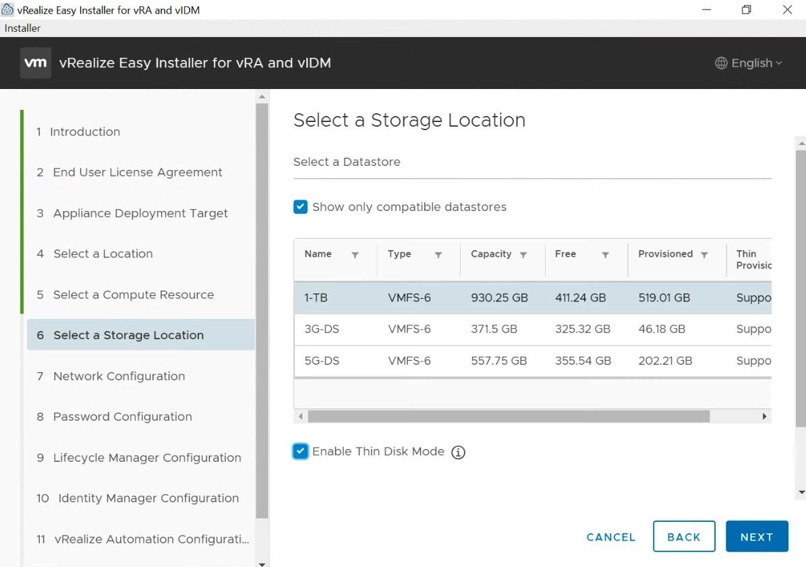Open the Provisioned column filter dropdown
Image resolution: width=806 pixels, height=567 pixels.
click(x=704, y=254)
